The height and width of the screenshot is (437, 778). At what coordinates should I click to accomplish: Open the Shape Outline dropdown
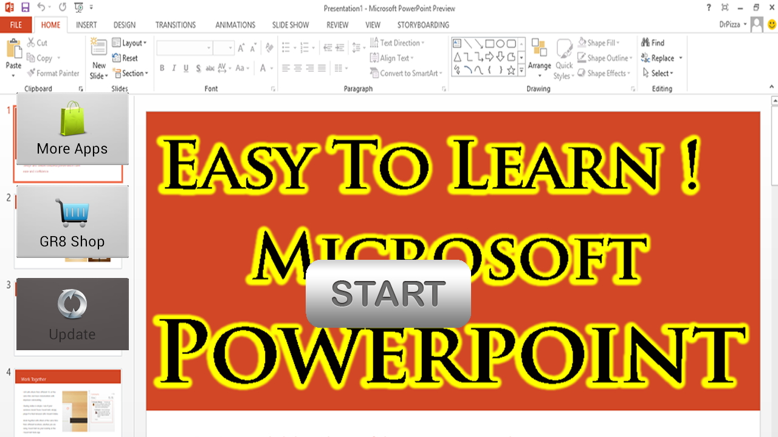coord(605,58)
